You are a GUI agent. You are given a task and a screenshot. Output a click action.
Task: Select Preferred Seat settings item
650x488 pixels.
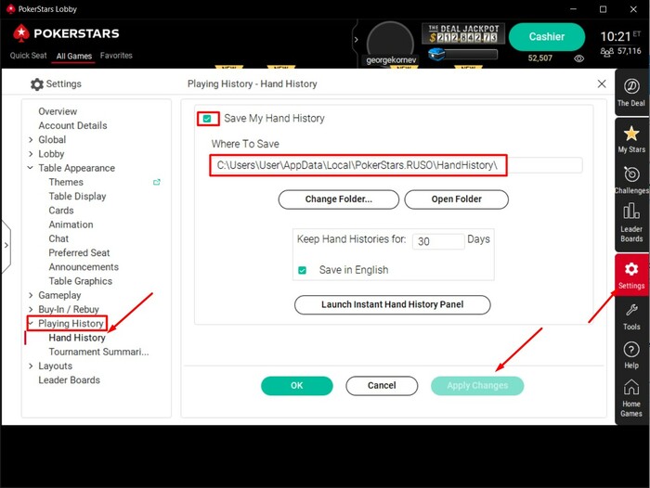click(x=79, y=252)
